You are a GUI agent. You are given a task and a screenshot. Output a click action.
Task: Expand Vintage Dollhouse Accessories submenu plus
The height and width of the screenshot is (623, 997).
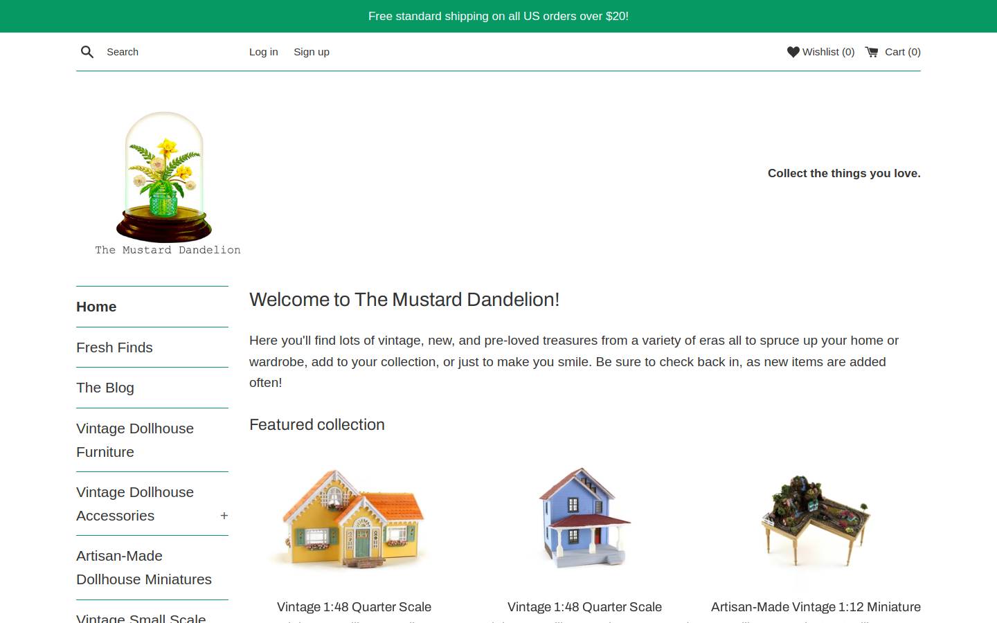pos(224,516)
